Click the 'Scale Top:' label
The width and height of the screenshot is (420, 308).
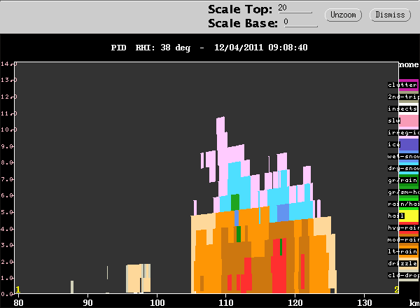(240, 9)
